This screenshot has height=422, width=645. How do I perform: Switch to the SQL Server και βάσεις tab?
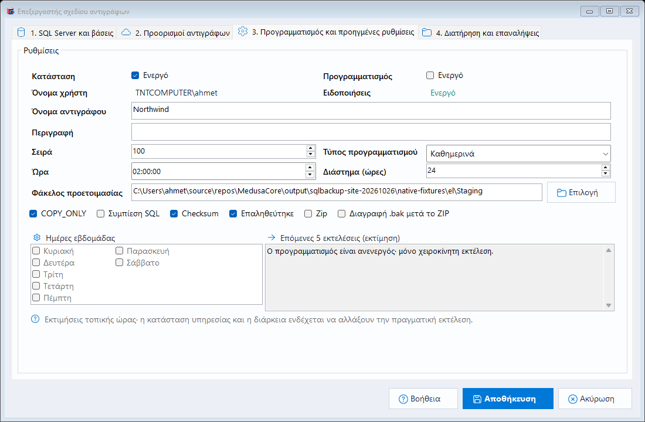point(64,32)
